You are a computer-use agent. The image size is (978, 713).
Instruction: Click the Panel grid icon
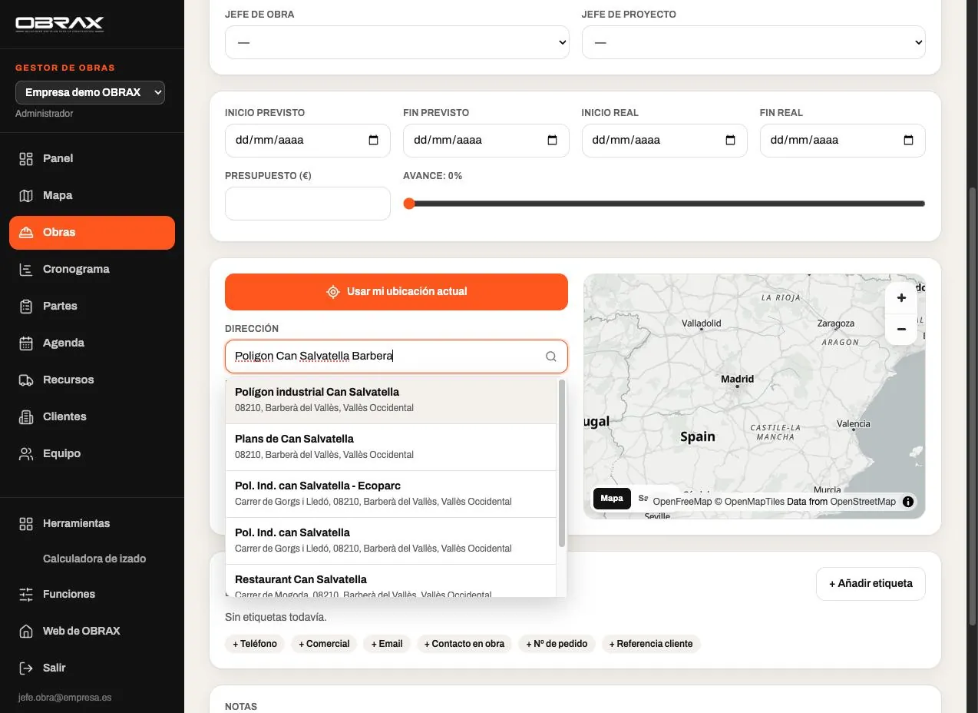(26, 158)
